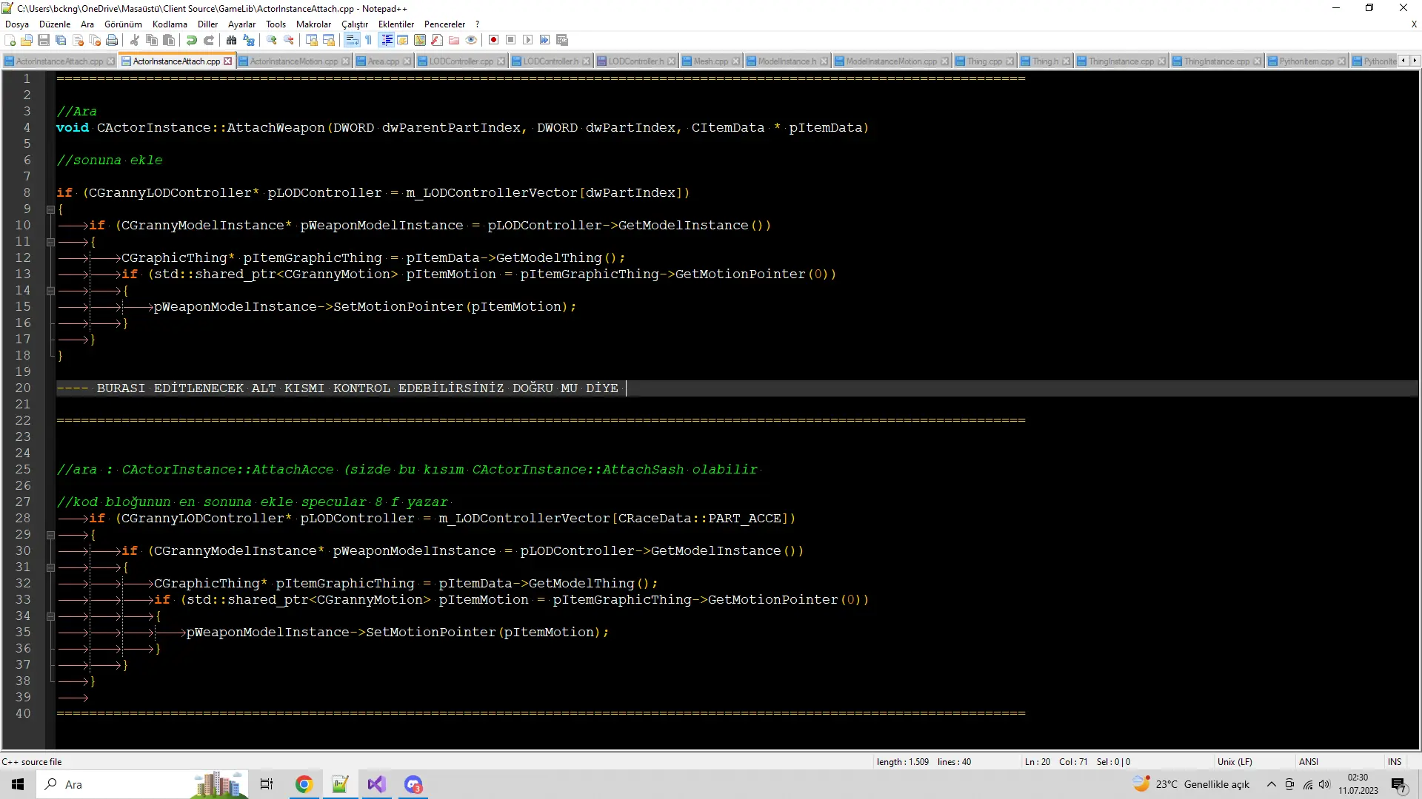Click the Close document toolbar icon
This screenshot has width=1422, height=799.
[x=78, y=40]
